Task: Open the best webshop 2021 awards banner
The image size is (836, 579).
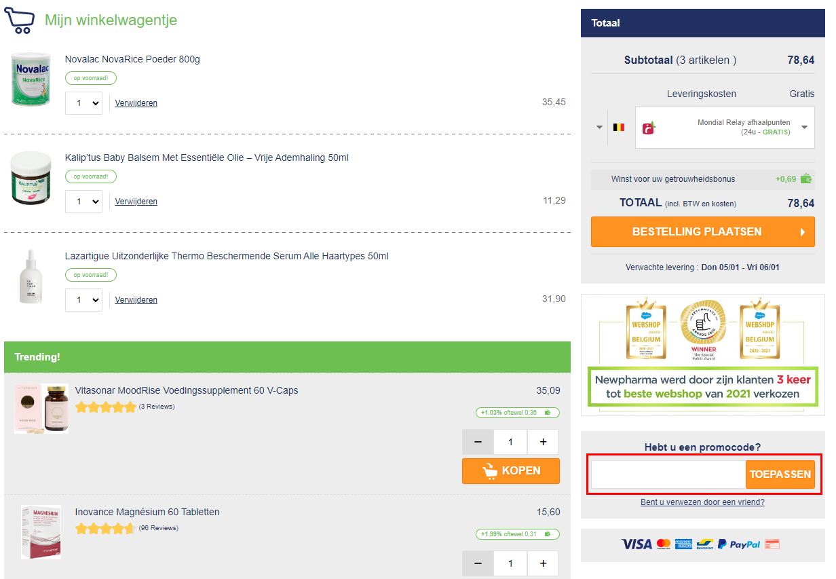Action: click(703, 354)
